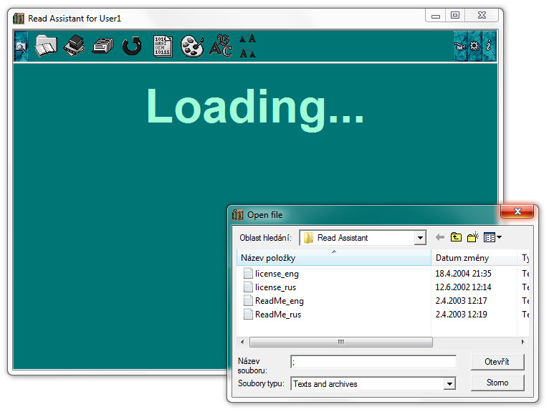This screenshot has width=549, height=412.
Task: Create new folder in Open file dialog
Action: pos(473,237)
